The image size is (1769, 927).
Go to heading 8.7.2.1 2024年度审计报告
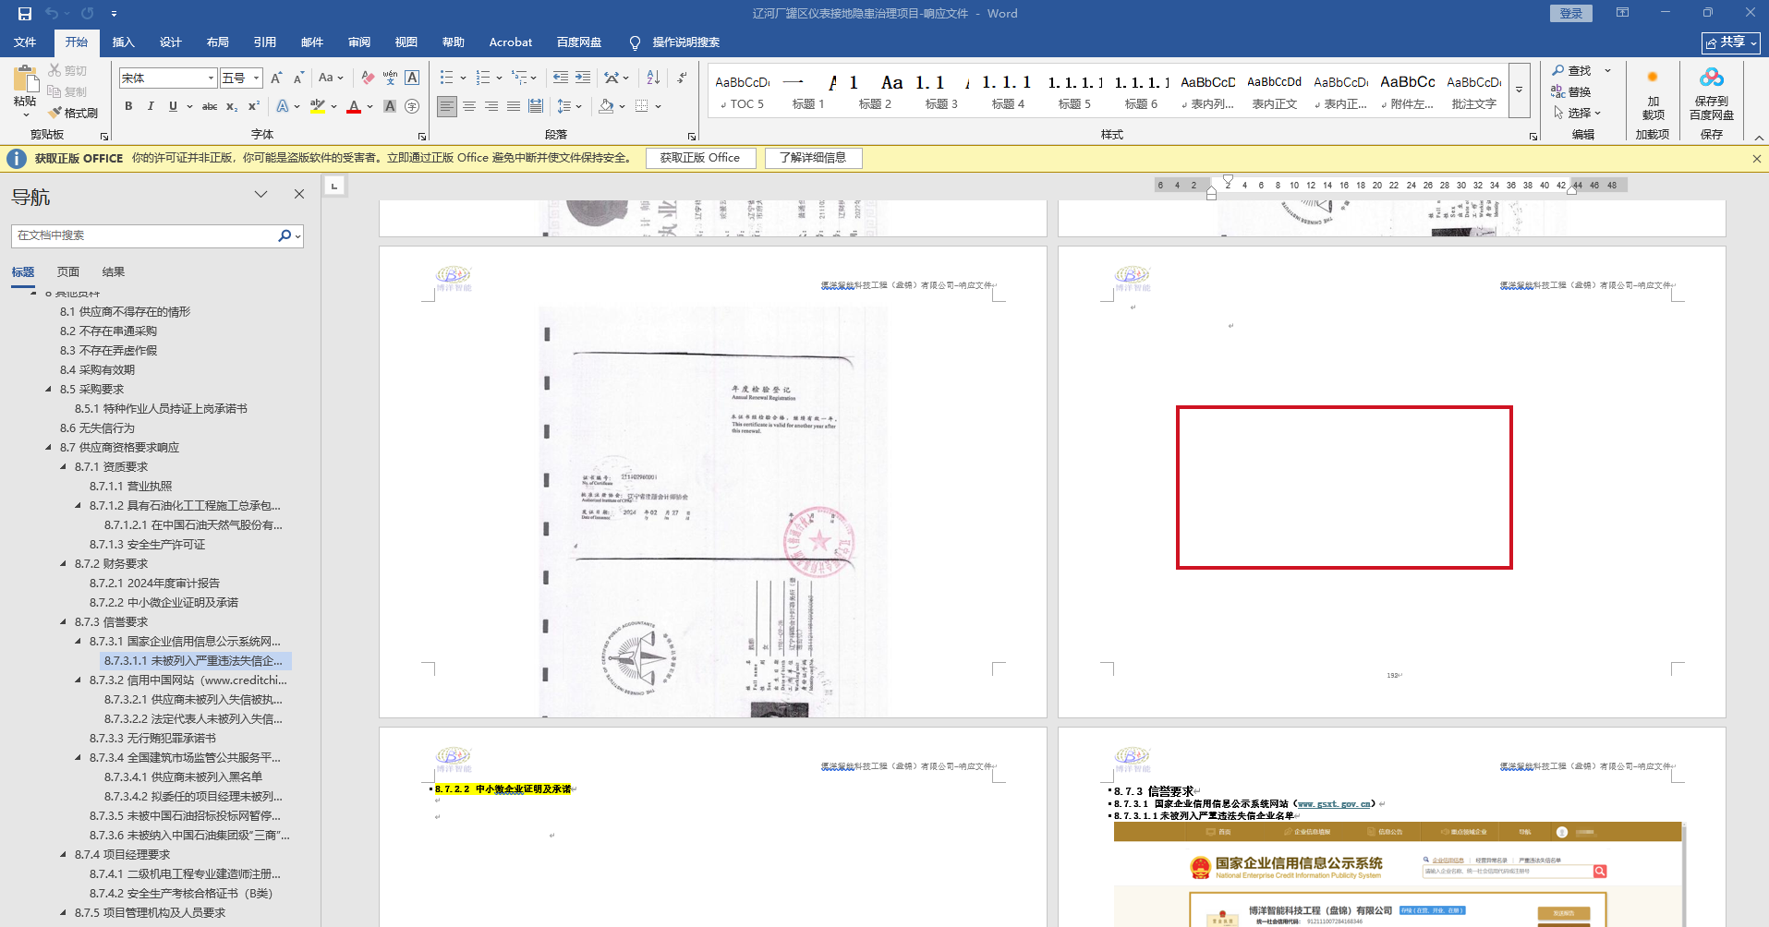pos(154,584)
